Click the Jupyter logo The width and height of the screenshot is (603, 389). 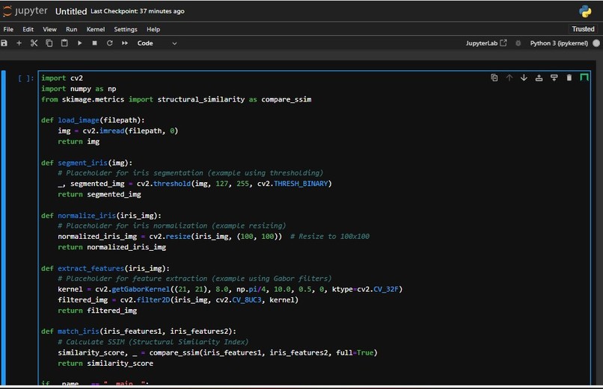(25, 11)
